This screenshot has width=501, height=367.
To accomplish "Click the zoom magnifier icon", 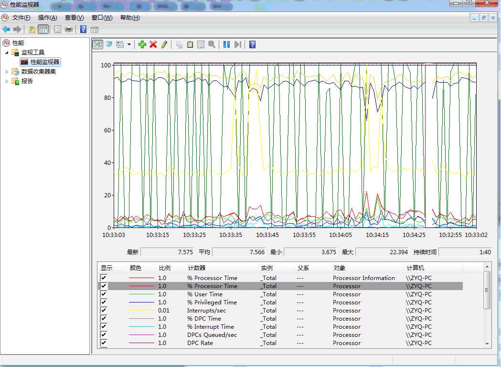I will point(212,44).
